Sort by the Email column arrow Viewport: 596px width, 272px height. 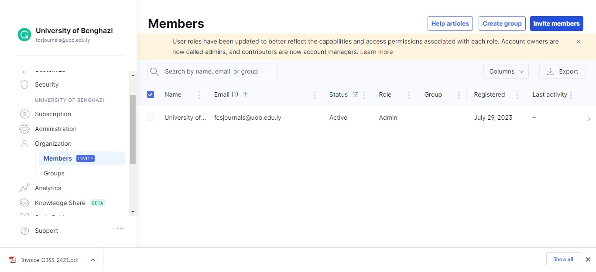click(245, 94)
